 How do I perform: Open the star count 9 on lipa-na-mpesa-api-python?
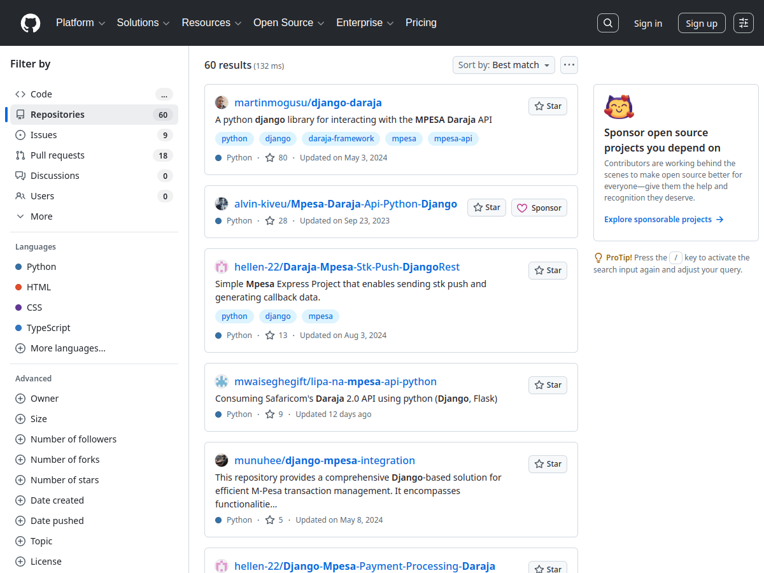click(274, 414)
